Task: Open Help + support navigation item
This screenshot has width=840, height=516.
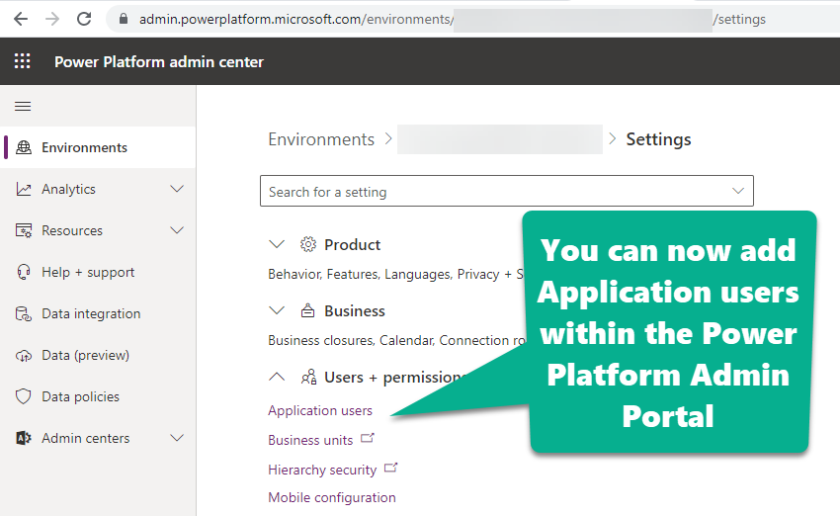Action: [98, 272]
